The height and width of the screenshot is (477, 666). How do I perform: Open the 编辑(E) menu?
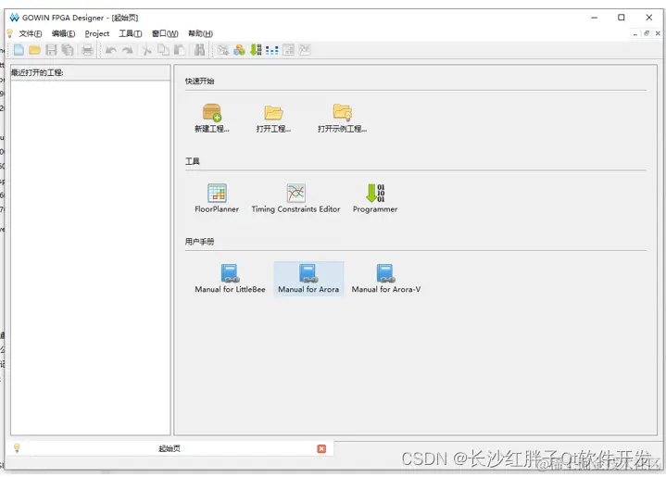[63, 33]
